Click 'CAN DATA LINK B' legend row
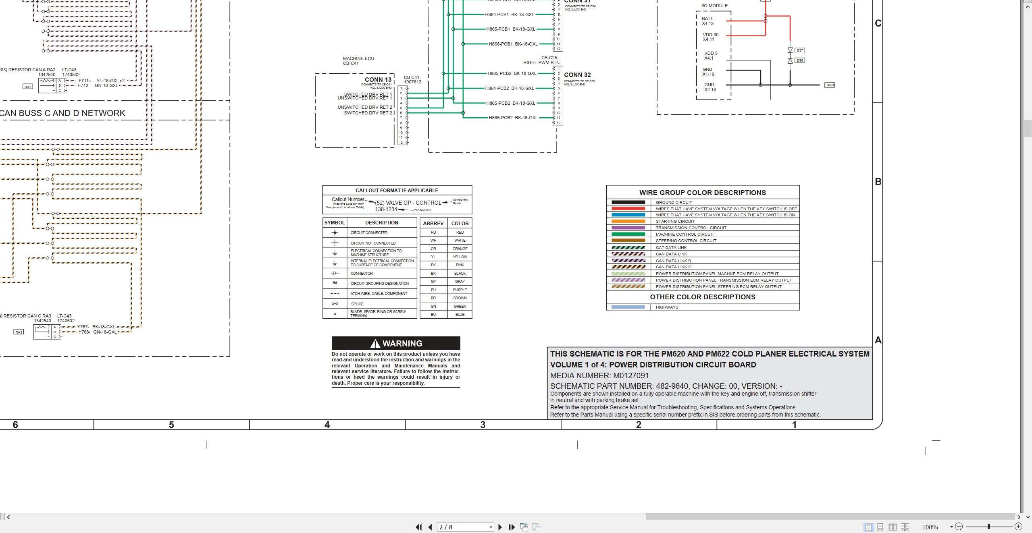Viewport: 1032px width, 533px height. tap(703, 261)
